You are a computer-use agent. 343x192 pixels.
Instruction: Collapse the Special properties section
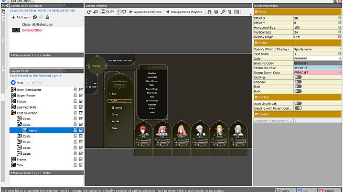256,114
